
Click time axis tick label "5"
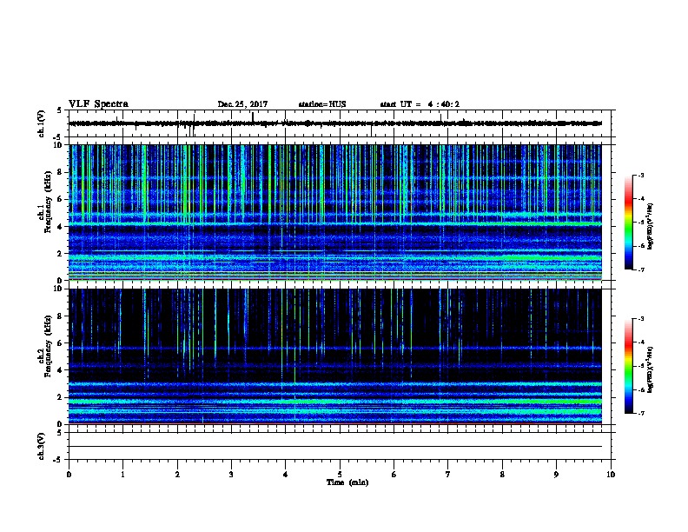[340, 475]
